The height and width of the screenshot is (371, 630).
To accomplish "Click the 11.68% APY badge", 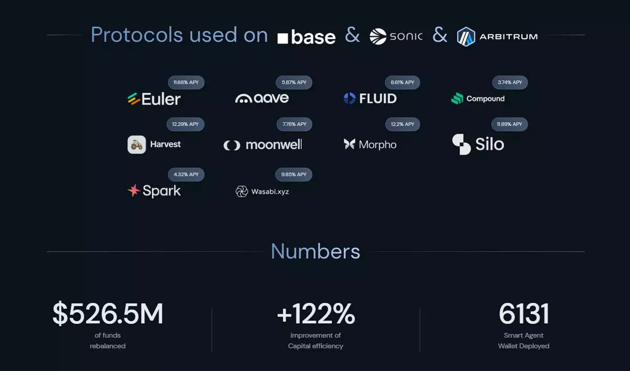I will pos(186,82).
